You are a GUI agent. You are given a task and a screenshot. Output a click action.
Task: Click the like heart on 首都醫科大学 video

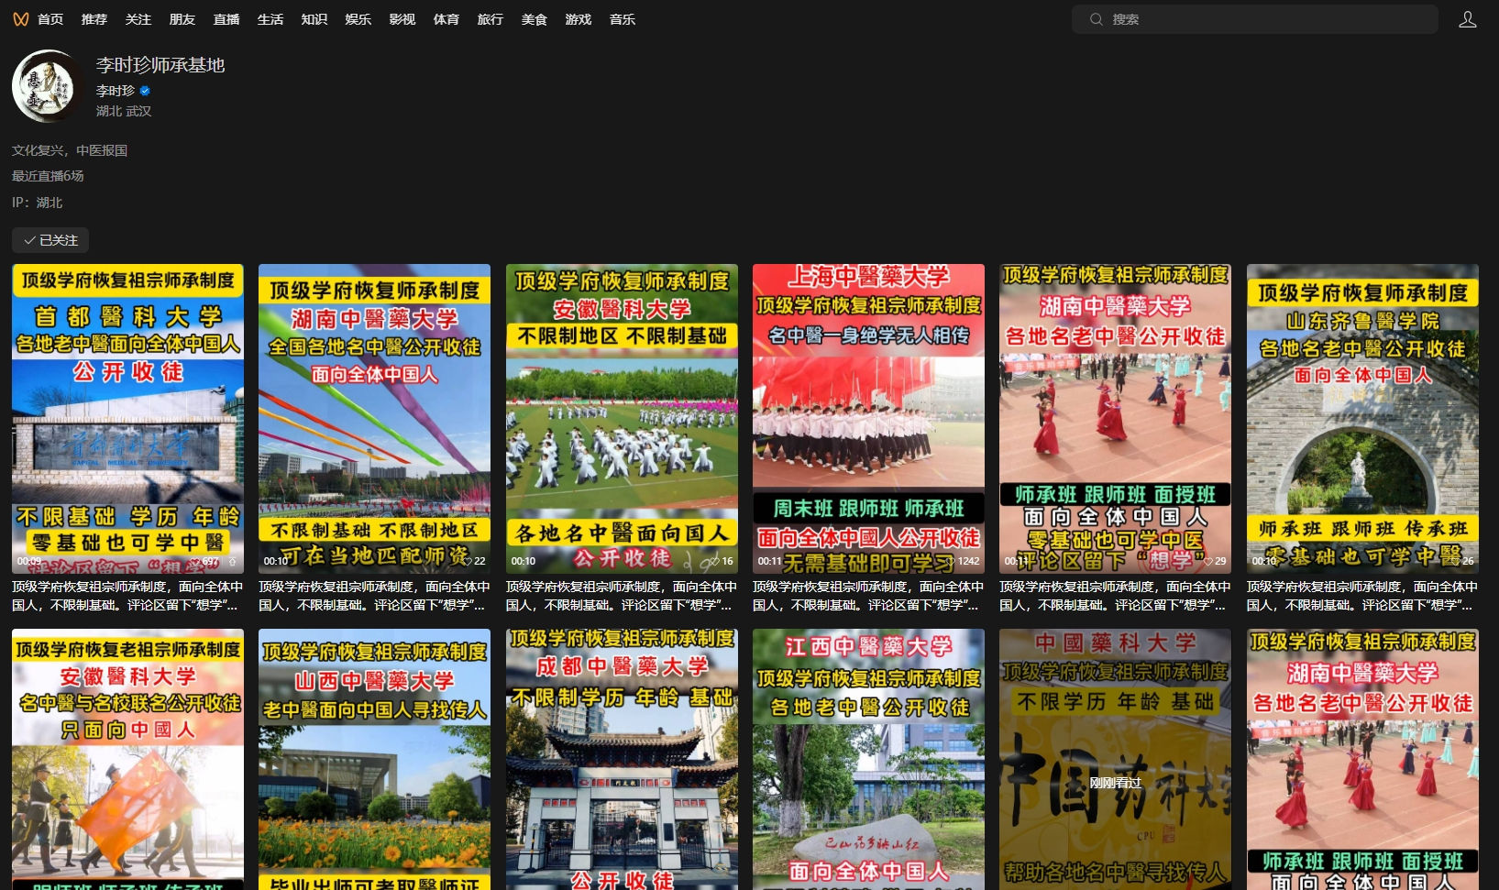tap(195, 561)
